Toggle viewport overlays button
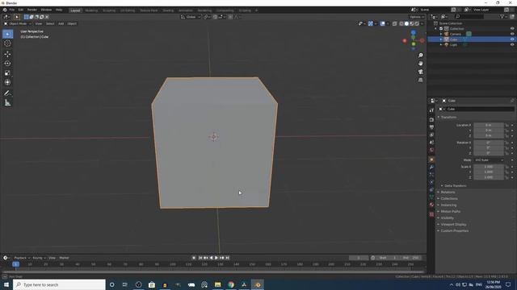Viewport: 517px width, 290px height. 382,23
